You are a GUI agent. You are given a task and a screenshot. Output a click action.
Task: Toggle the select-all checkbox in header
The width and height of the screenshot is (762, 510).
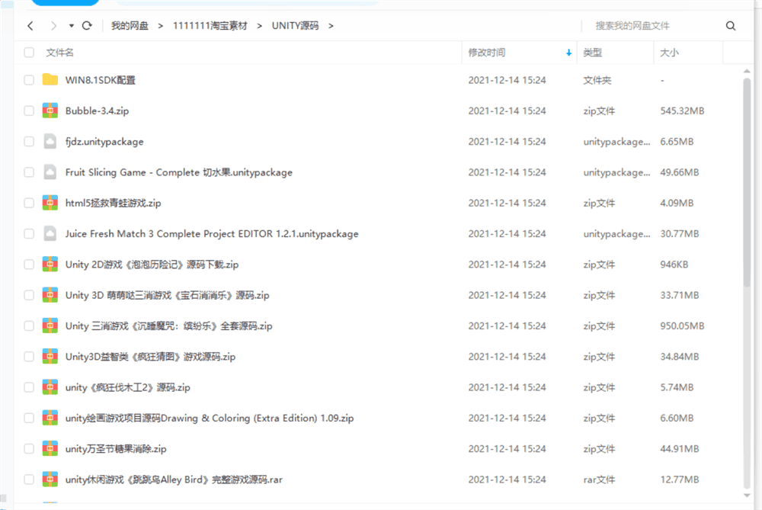(x=29, y=53)
